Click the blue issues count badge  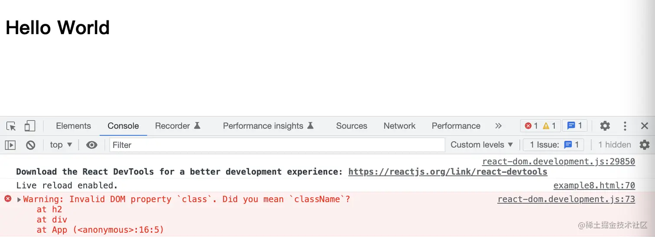574,126
